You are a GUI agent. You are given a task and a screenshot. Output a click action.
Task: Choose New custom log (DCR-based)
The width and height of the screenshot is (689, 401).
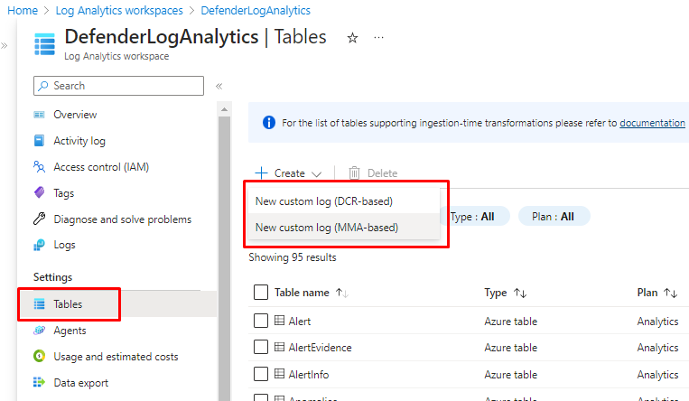point(323,200)
